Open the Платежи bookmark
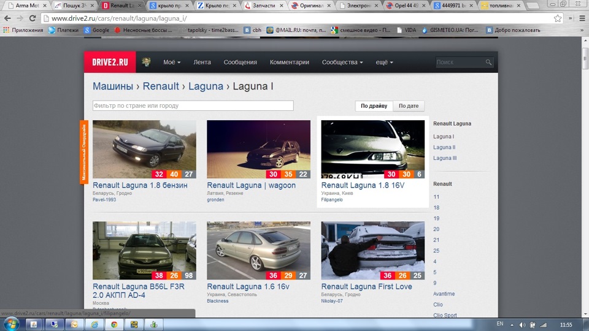Screen dimensions: 589x331 coord(63,30)
